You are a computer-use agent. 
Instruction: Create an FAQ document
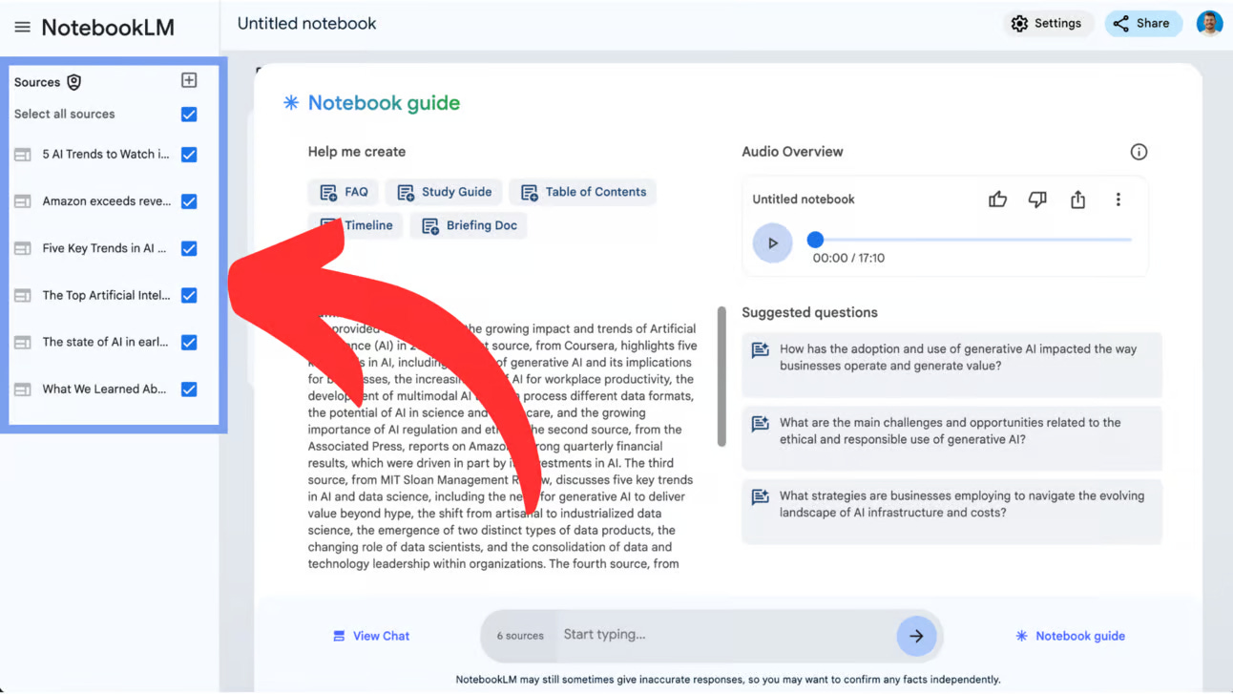point(344,192)
